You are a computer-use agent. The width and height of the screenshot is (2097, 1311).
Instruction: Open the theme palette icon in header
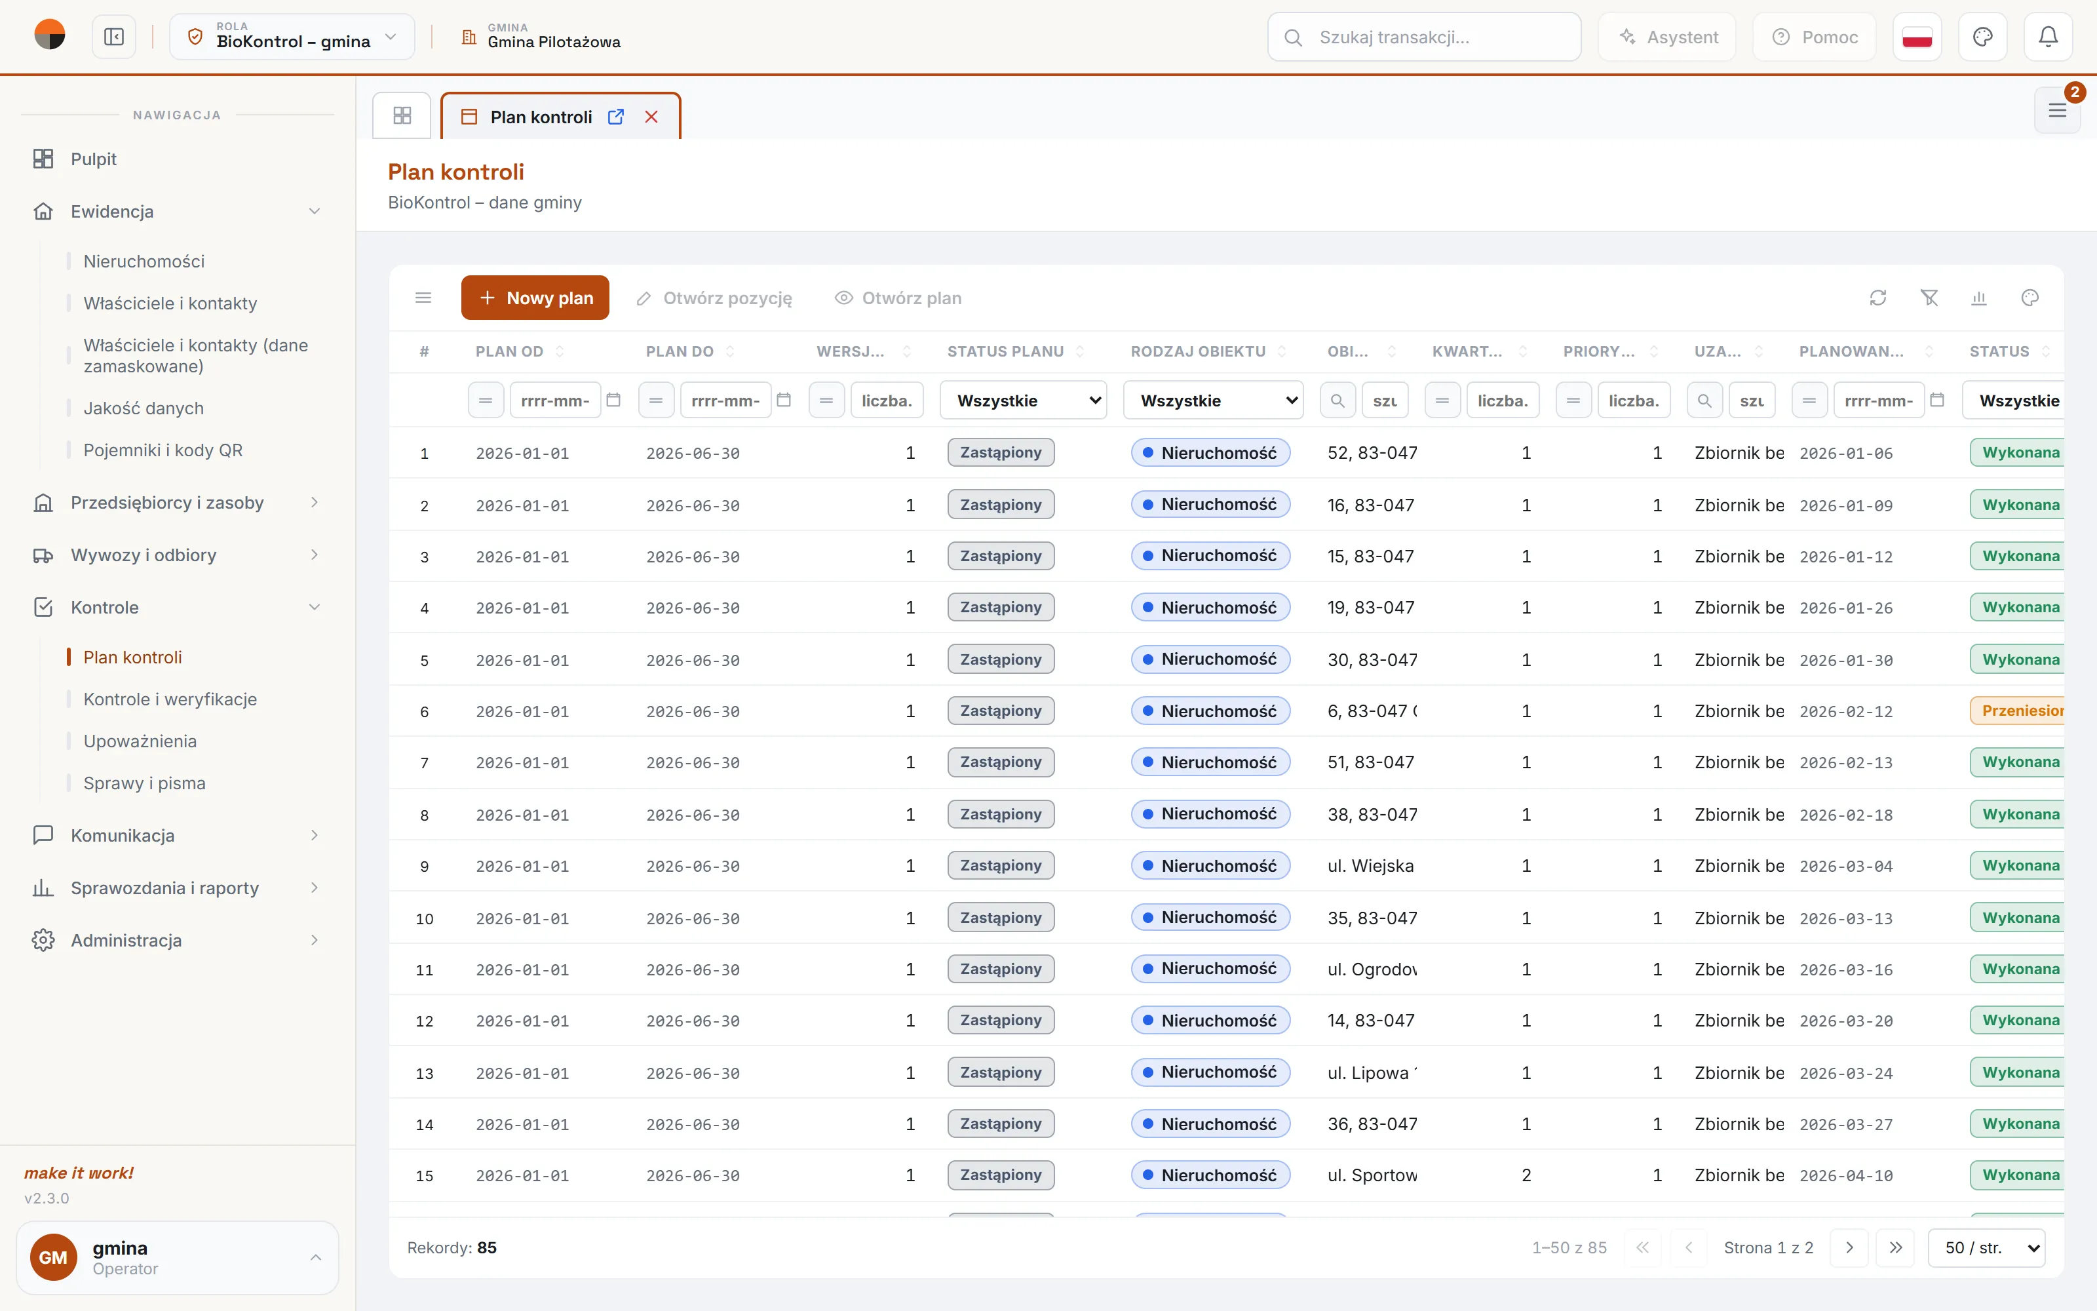pos(1982,37)
